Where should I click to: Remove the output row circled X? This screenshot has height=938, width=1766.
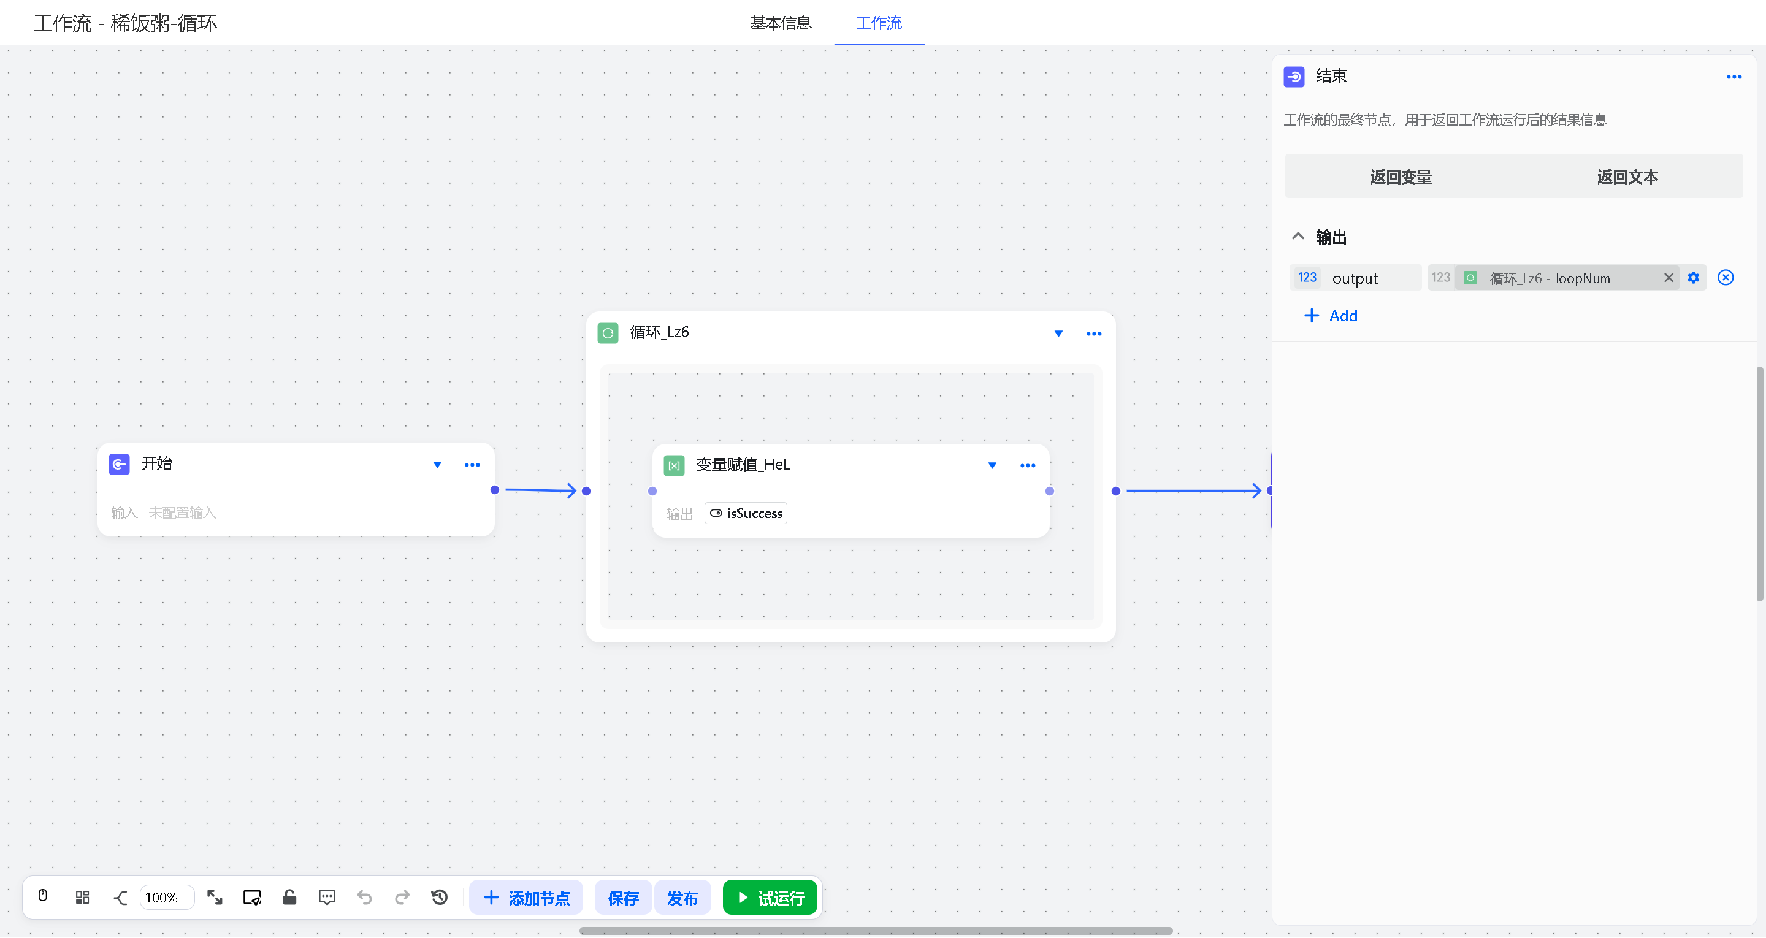(x=1725, y=278)
